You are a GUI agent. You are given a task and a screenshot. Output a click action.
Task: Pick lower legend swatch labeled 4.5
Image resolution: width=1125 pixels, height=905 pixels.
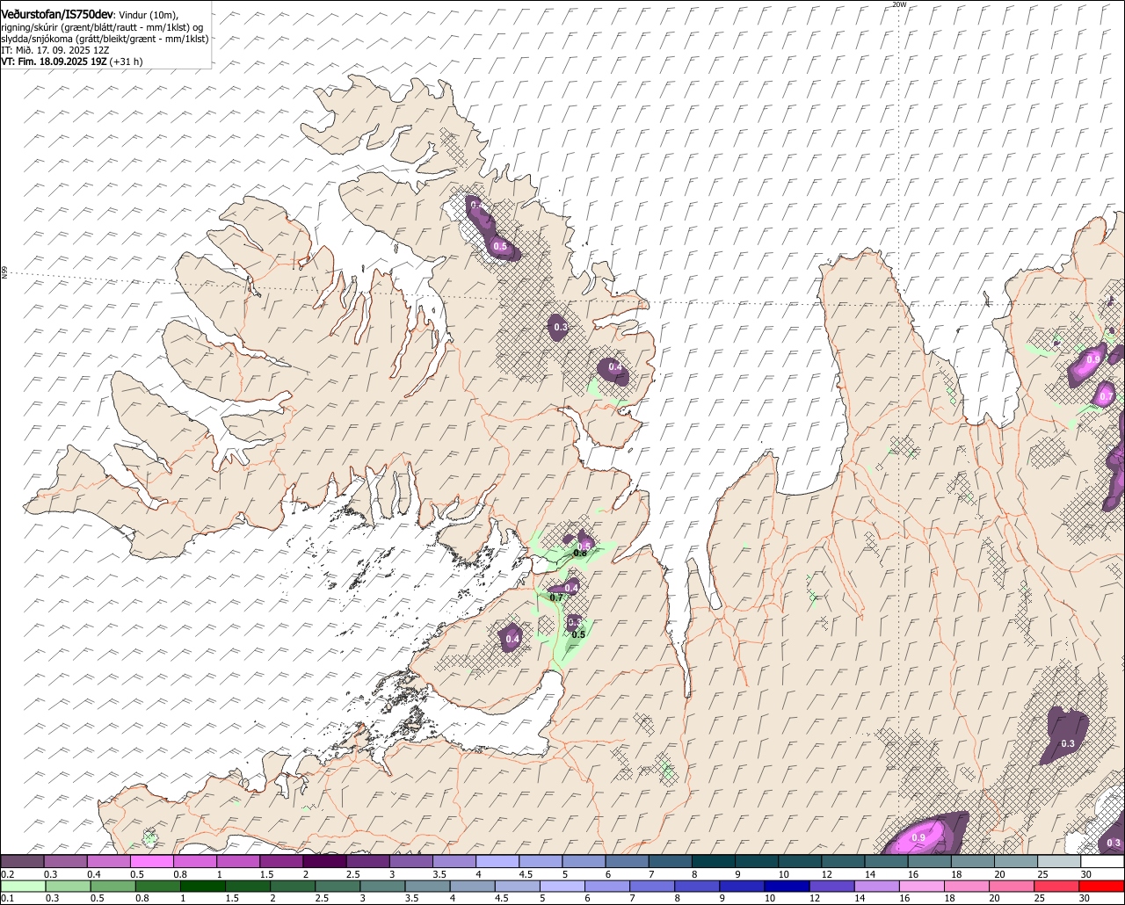[x=518, y=886]
